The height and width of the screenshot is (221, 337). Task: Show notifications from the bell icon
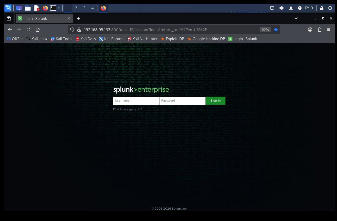tap(291, 8)
